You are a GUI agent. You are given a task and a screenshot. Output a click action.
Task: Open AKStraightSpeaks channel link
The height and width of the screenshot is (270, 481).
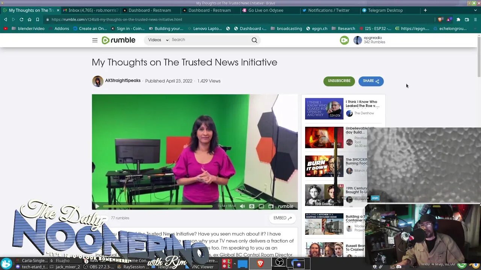point(123,81)
